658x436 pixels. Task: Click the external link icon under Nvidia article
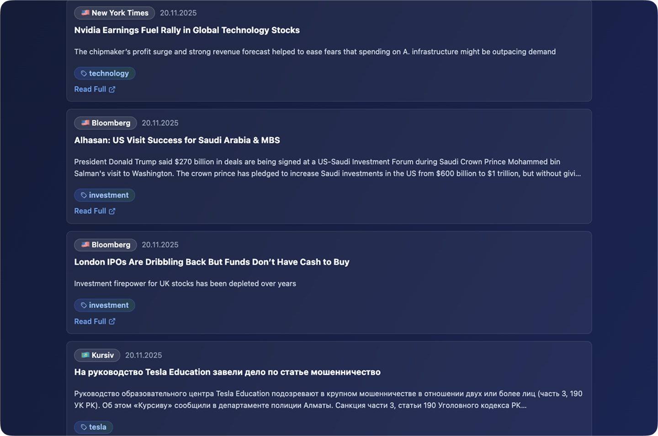112,89
